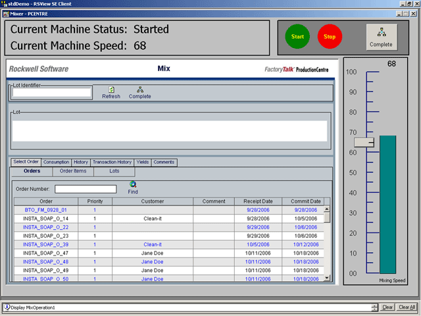
Task: Click commit date 10/5/2006
Action: click(306, 219)
